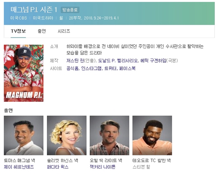Switch to the TV정보 tab
Screen dimensions: 218x174
[x=18, y=31]
